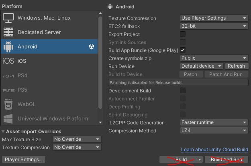This screenshot has height=166, width=251.
Task: Click the Patch button
Action: point(191,74)
